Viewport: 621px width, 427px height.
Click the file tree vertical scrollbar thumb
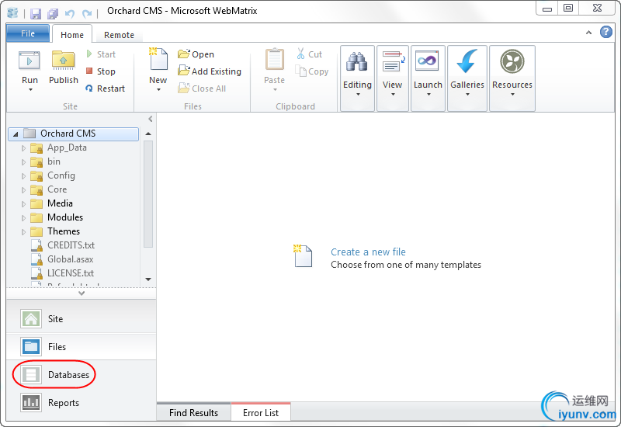pyautogui.click(x=148, y=193)
